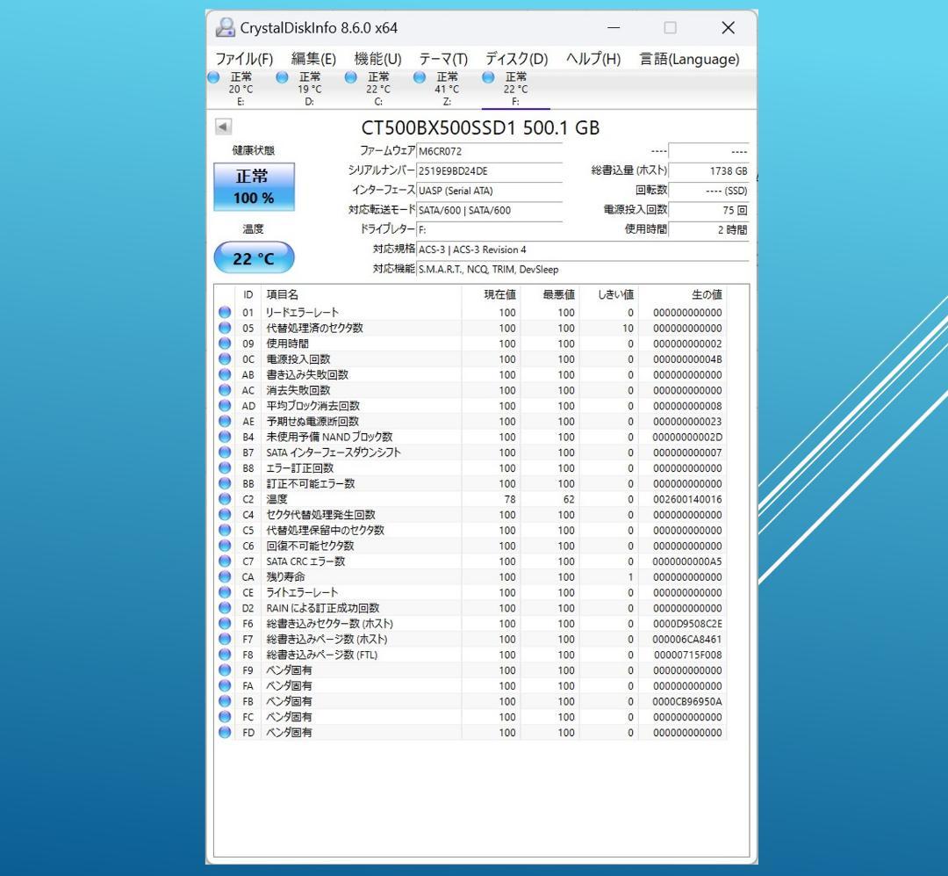Viewport: 948px width, 876px height.
Task: Click the status orb for リードエラーレート row
Action: pyautogui.click(x=225, y=313)
